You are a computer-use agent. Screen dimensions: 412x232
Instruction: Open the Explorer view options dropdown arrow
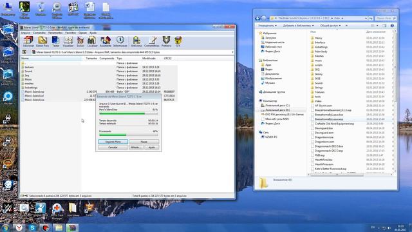tap(377, 26)
